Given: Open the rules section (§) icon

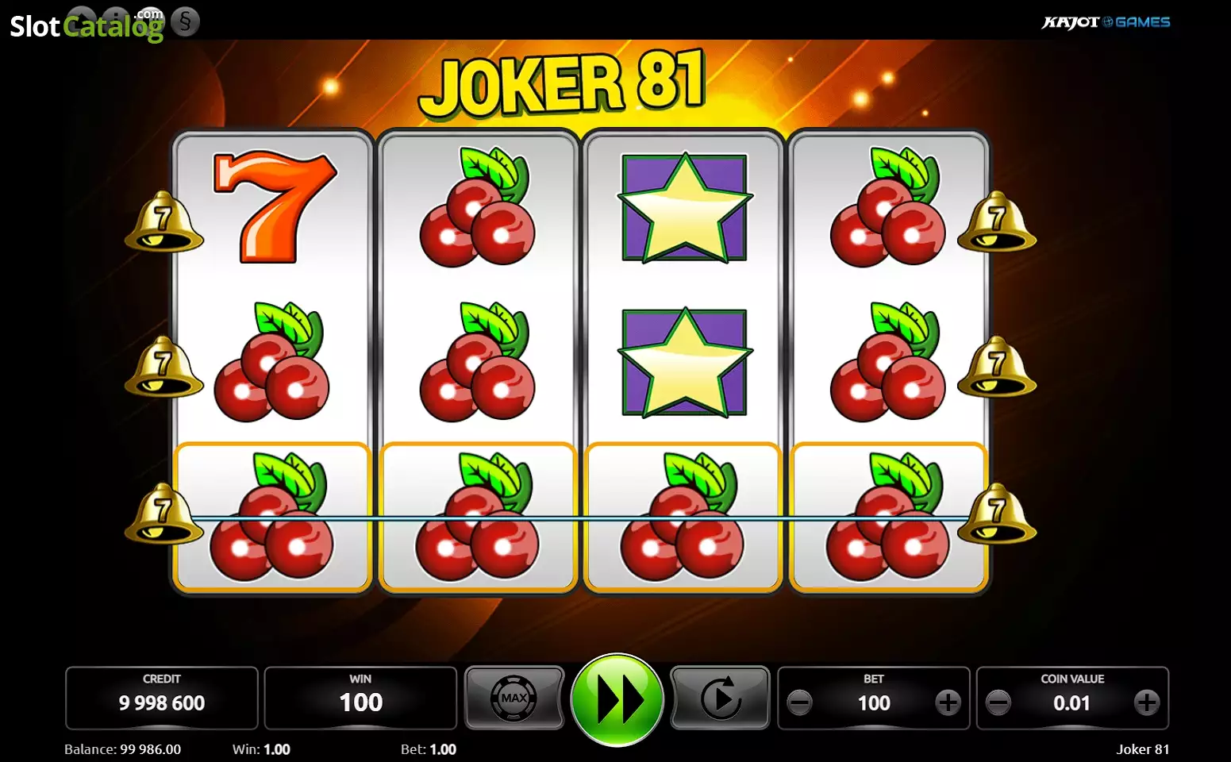Looking at the screenshot, I should [x=185, y=21].
